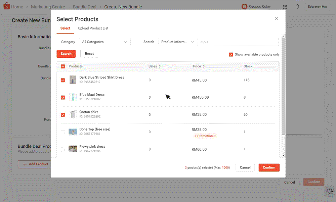Open the Product Information search dropdown
Screen dimensions: 336x202
(177, 42)
